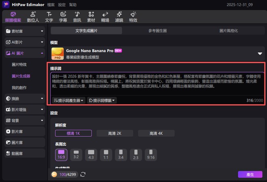267x182 pixels.
Task: Open the 素材 elements panel
Action: (x=91, y=17)
